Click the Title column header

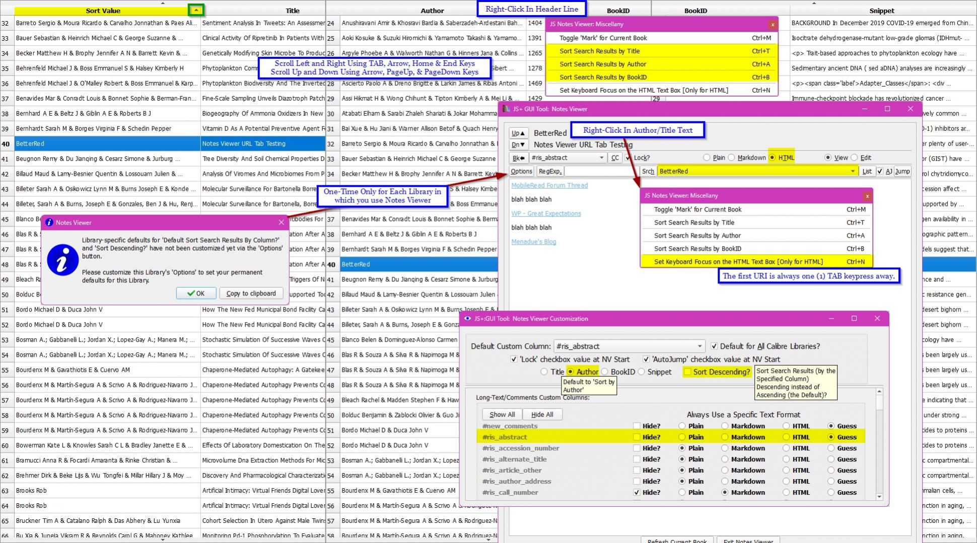(293, 11)
